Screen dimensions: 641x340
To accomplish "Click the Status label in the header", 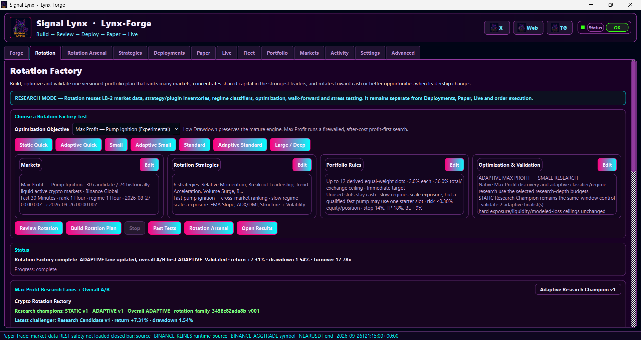I will point(596,28).
